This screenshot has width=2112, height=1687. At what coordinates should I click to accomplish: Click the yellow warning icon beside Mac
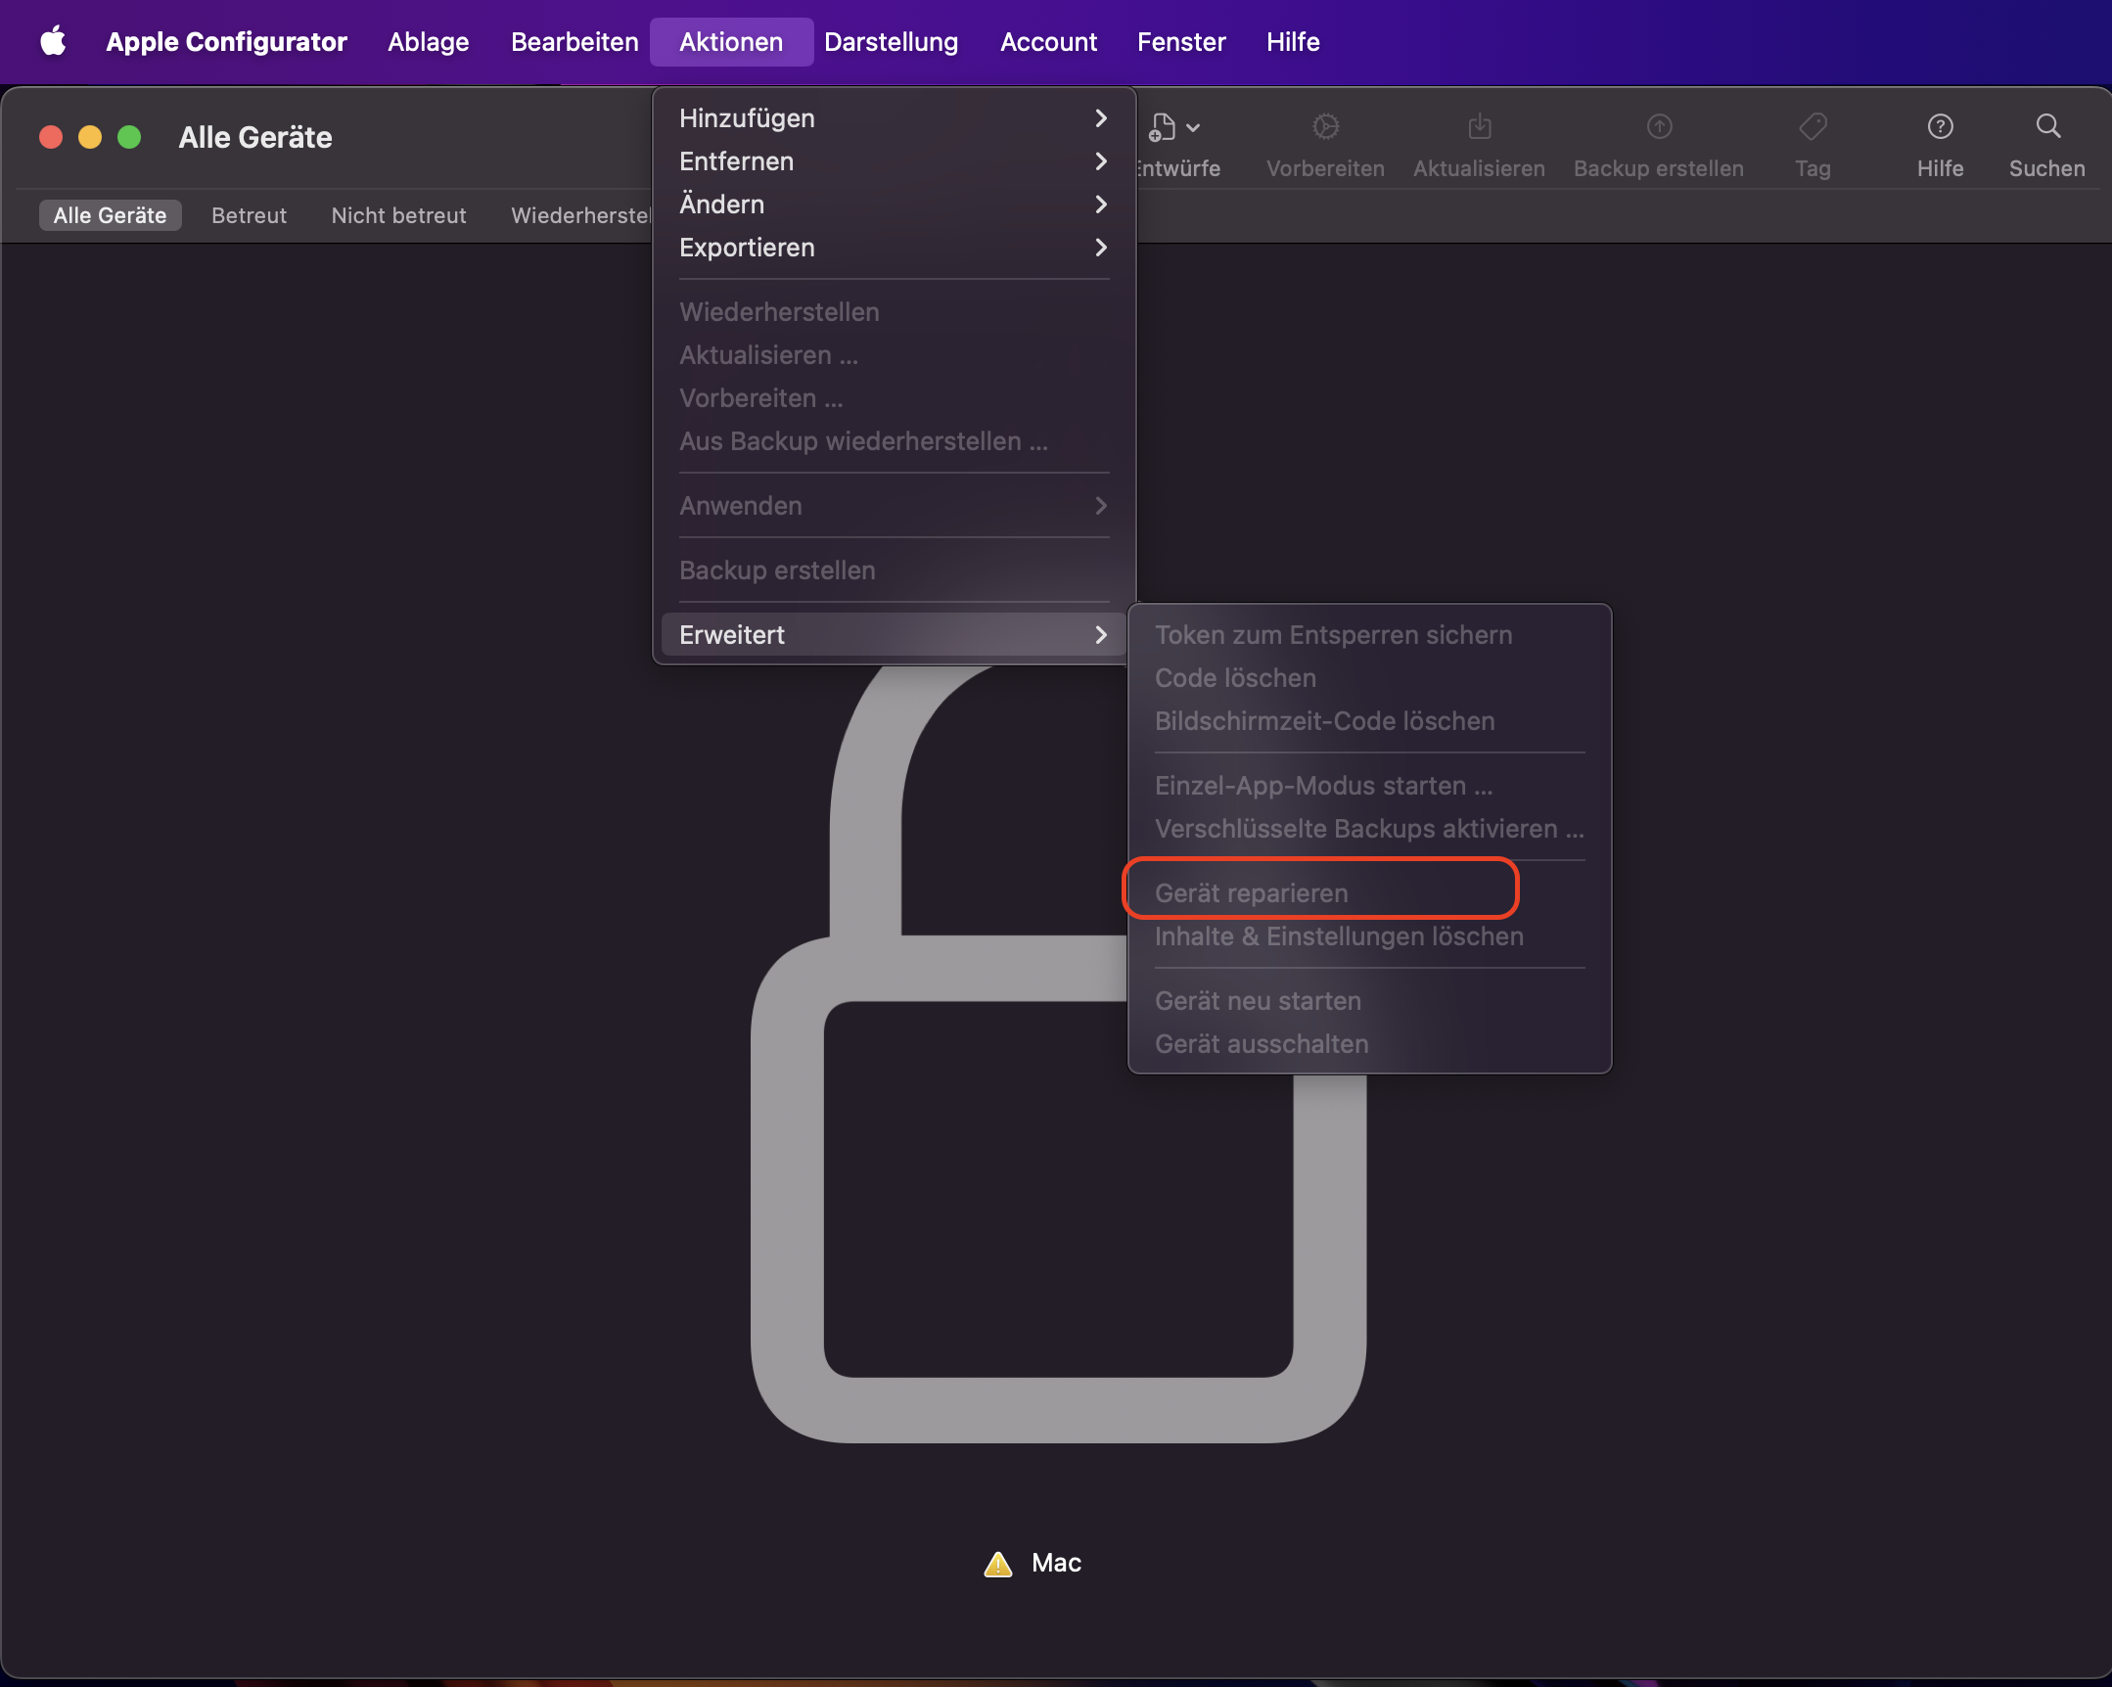click(997, 1564)
